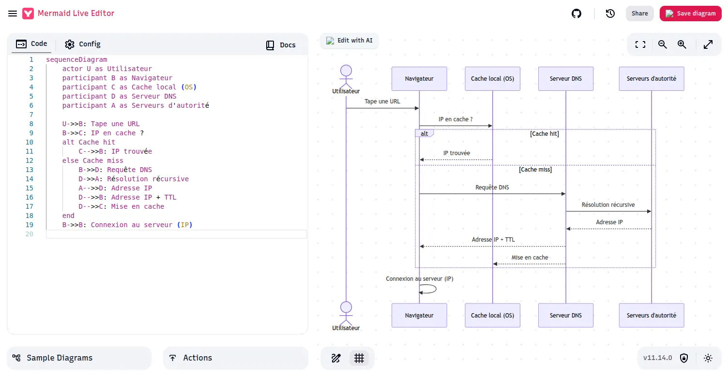Click 'alt Cache hit' code line
This screenshot has width=728, height=376.
89,143
